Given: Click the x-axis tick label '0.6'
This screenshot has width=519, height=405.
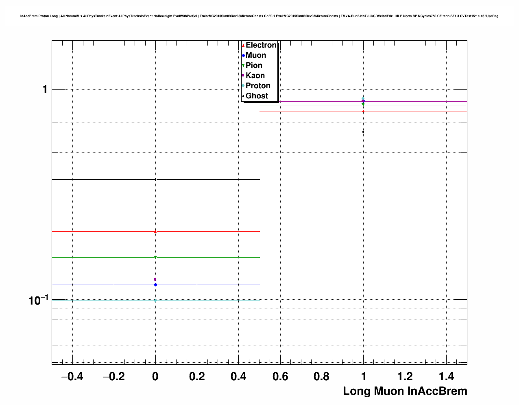Looking at the screenshot, I should [x=280, y=377].
